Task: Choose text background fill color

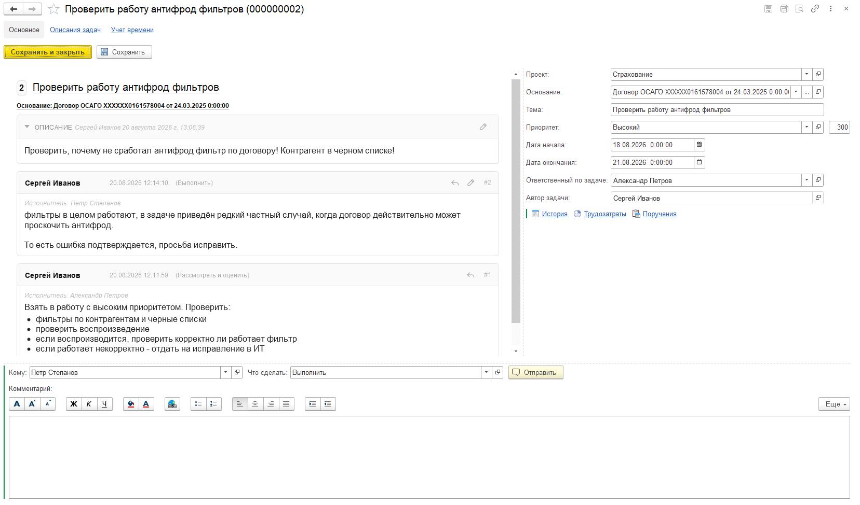Action: (131, 404)
